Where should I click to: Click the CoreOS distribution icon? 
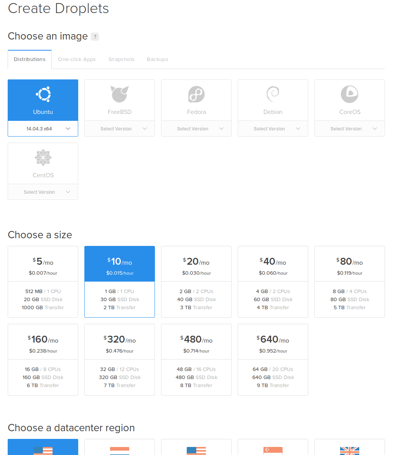349,94
